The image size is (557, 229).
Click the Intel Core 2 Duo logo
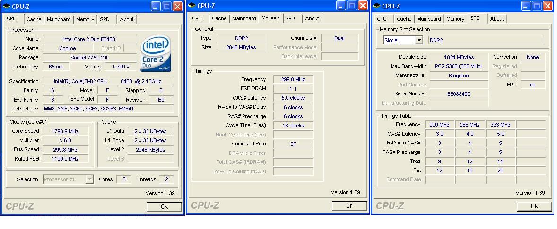[156, 53]
